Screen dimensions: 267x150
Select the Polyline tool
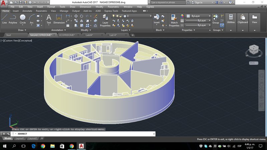click(13, 18)
